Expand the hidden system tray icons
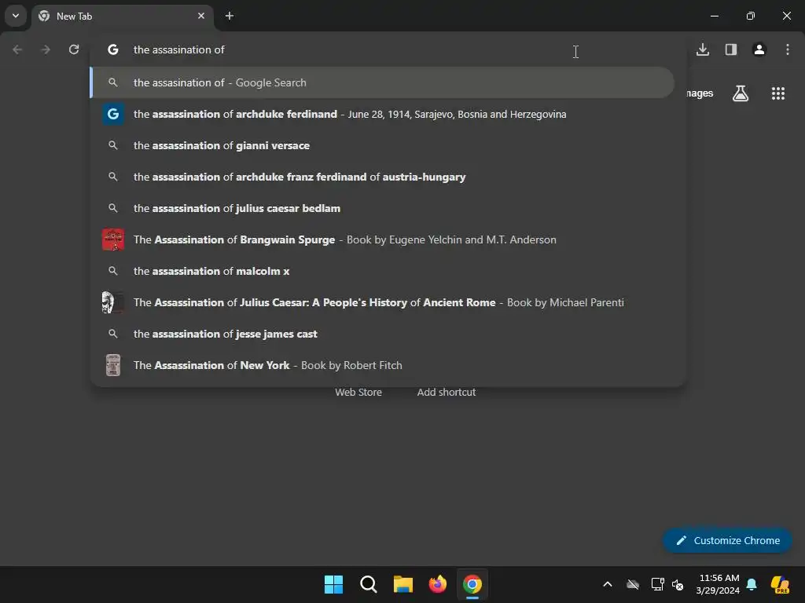Viewport: 805px width, 603px height. coord(608,584)
